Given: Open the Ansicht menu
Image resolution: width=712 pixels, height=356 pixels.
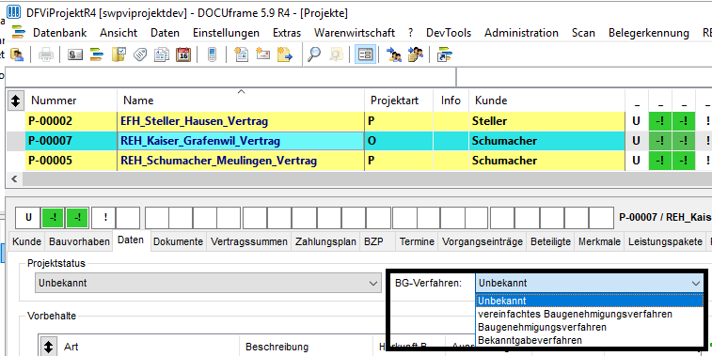Looking at the screenshot, I should [119, 33].
